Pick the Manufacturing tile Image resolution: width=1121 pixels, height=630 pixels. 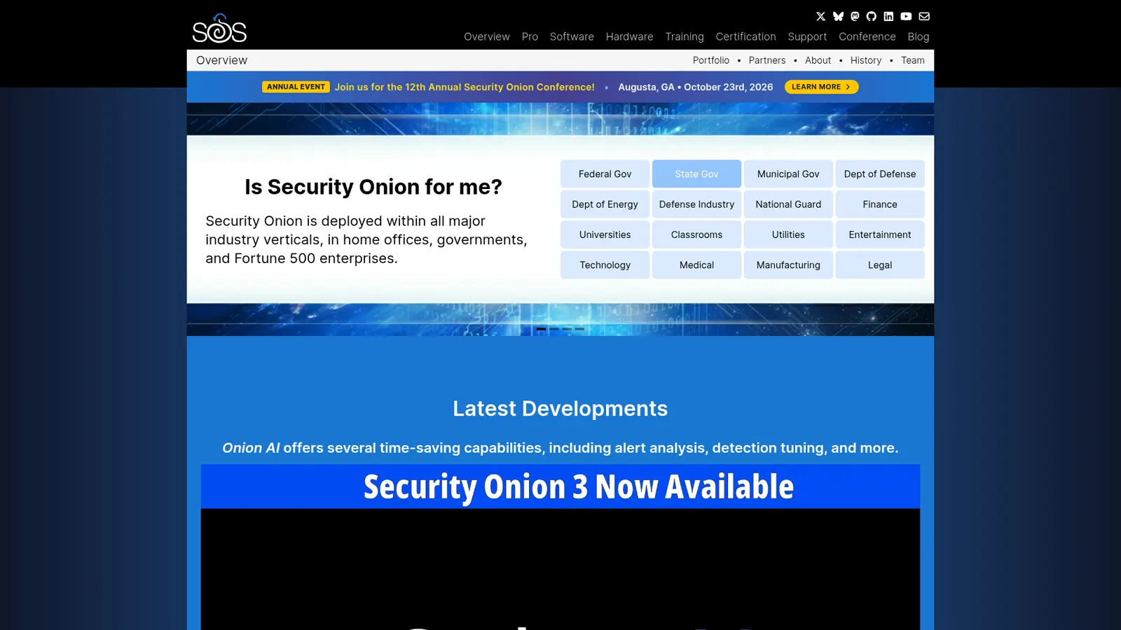point(788,265)
